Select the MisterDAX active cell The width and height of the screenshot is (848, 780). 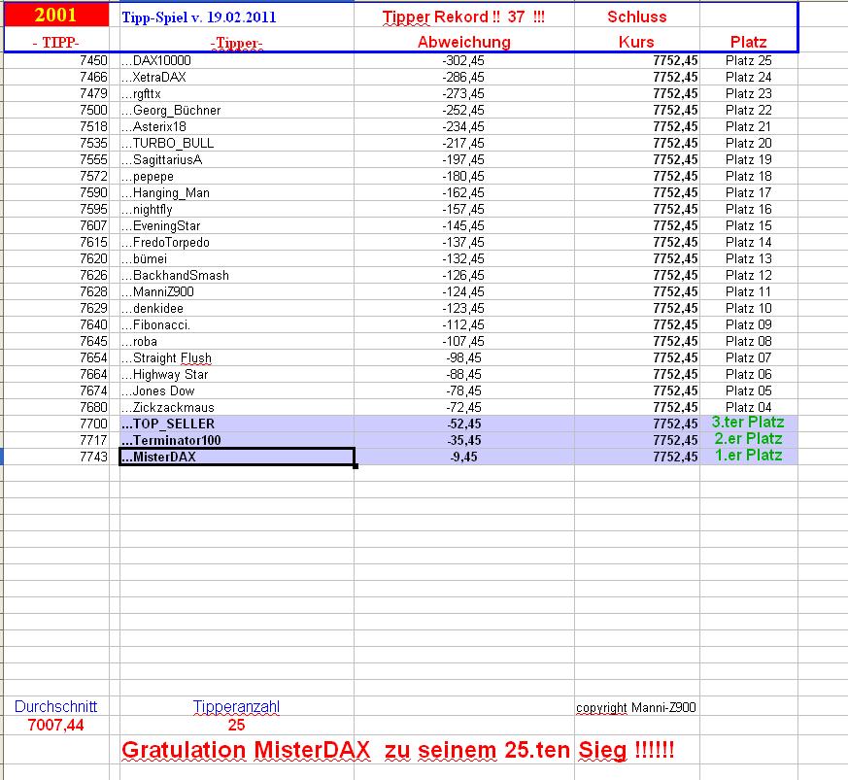click(x=236, y=457)
